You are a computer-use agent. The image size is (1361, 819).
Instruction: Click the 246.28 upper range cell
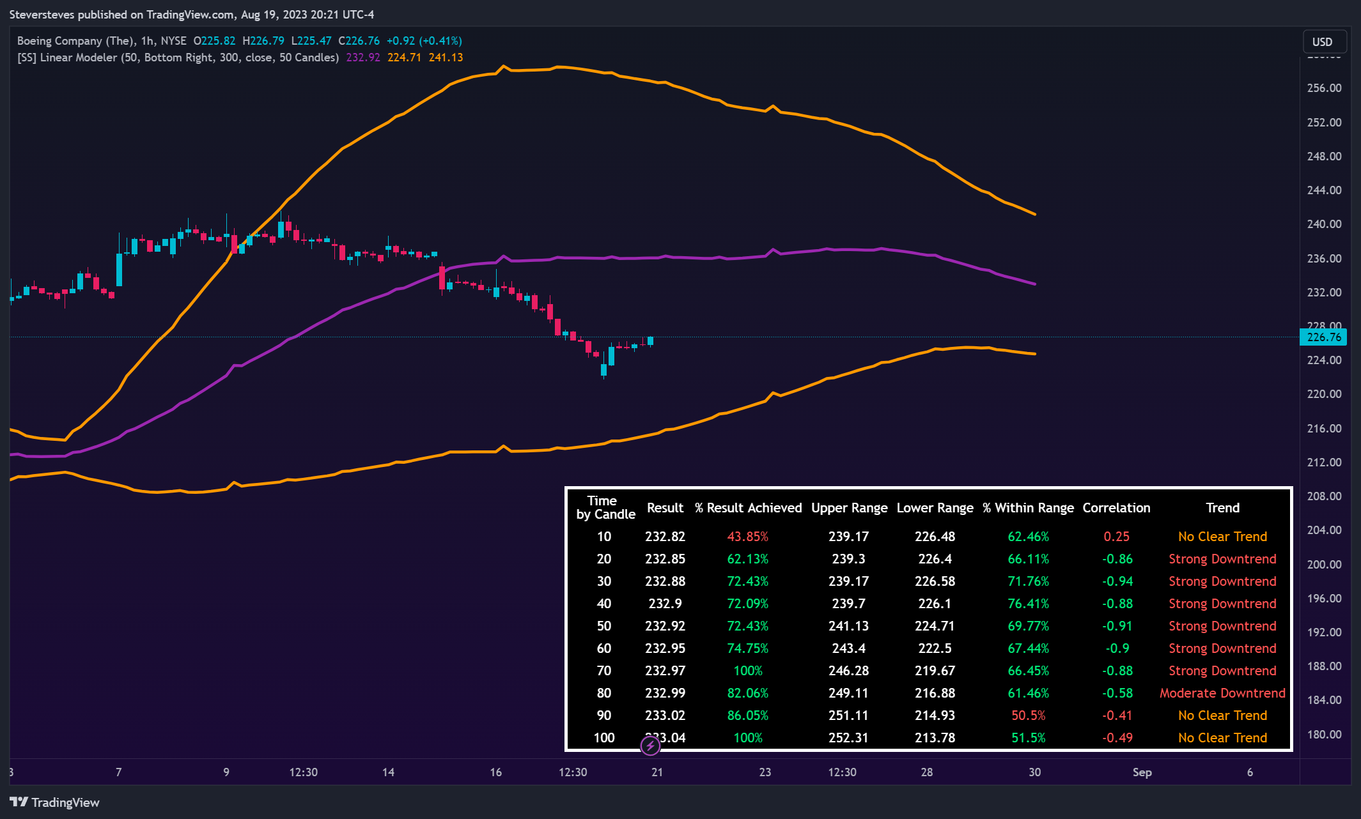pyautogui.click(x=848, y=671)
